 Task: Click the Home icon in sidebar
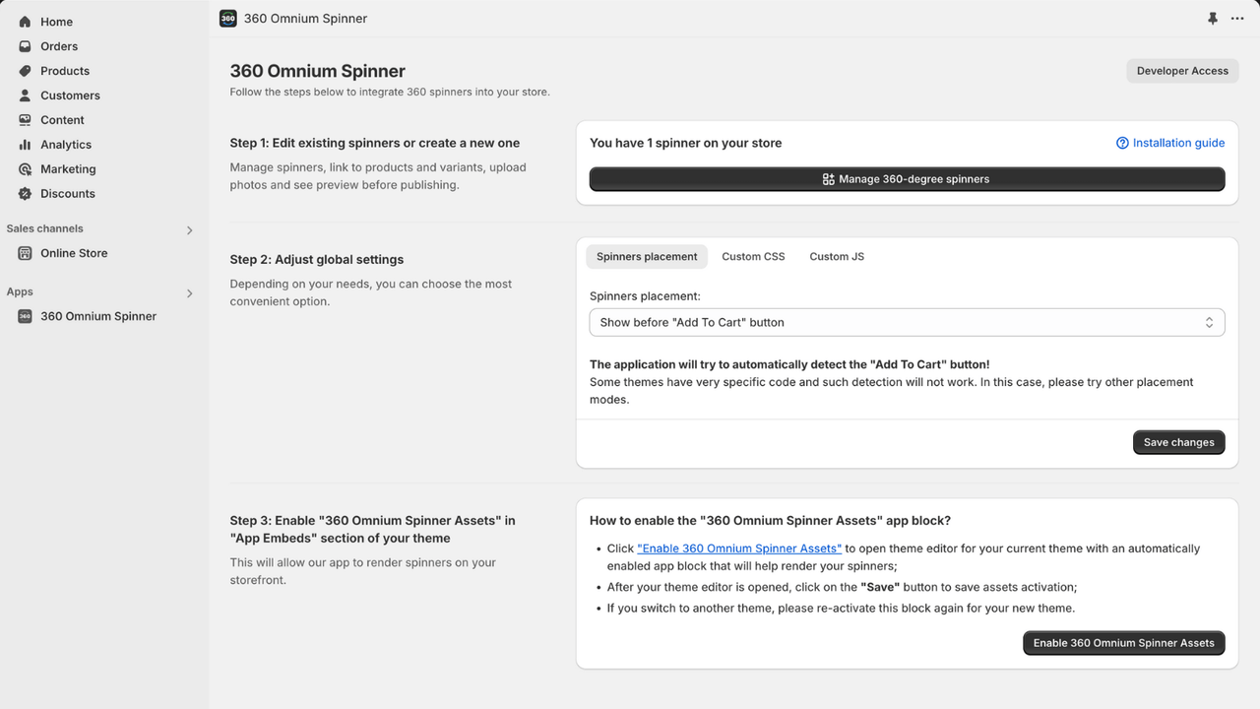(25, 22)
